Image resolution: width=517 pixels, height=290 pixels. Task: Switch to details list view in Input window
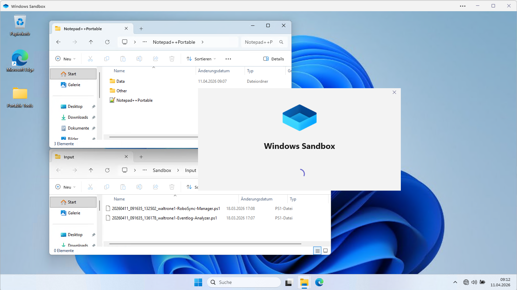tap(317, 251)
